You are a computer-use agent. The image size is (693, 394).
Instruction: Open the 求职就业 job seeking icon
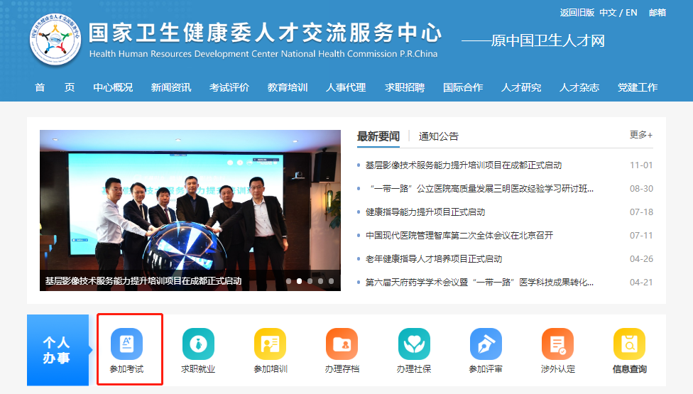point(198,344)
